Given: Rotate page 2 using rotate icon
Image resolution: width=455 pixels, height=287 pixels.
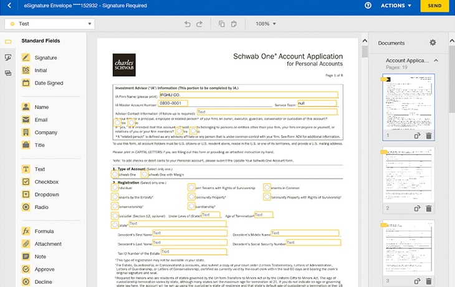Looking at the screenshot, I should click(x=417, y=209).
